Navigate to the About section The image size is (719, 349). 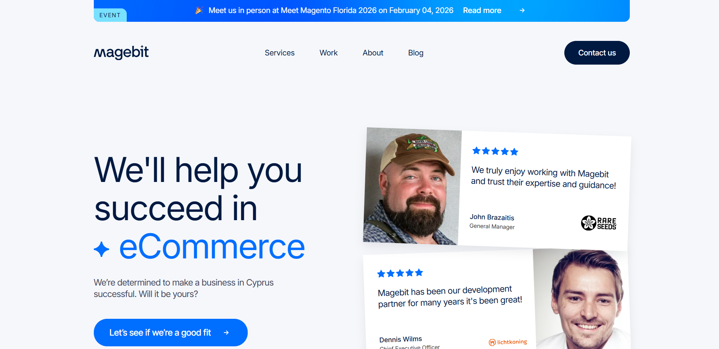pyautogui.click(x=373, y=53)
